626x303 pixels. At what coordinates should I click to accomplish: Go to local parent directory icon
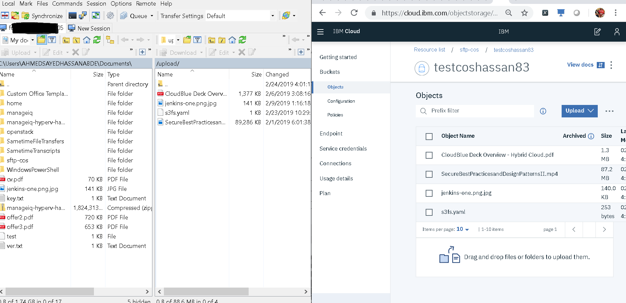click(66, 40)
